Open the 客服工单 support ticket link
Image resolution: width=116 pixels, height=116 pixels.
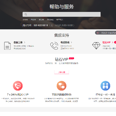(x=18, y=43)
